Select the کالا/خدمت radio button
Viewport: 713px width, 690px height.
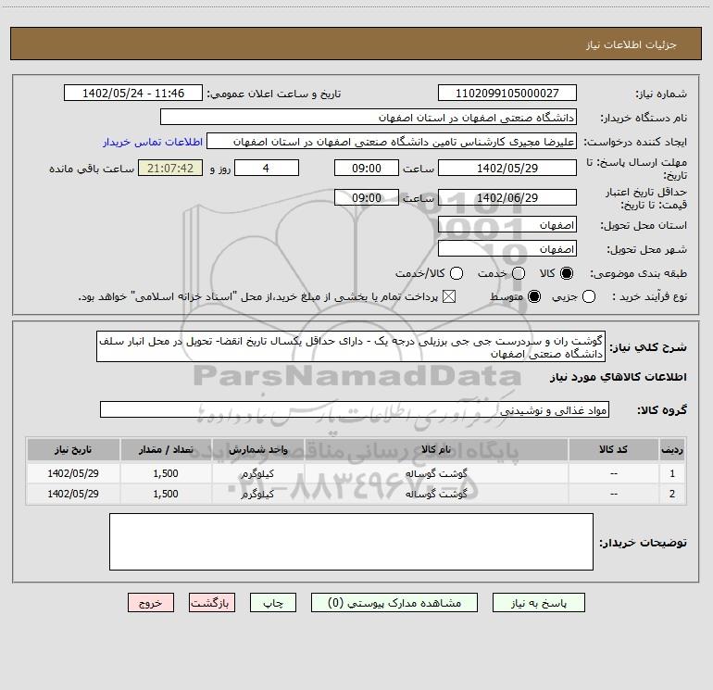point(457,273)
